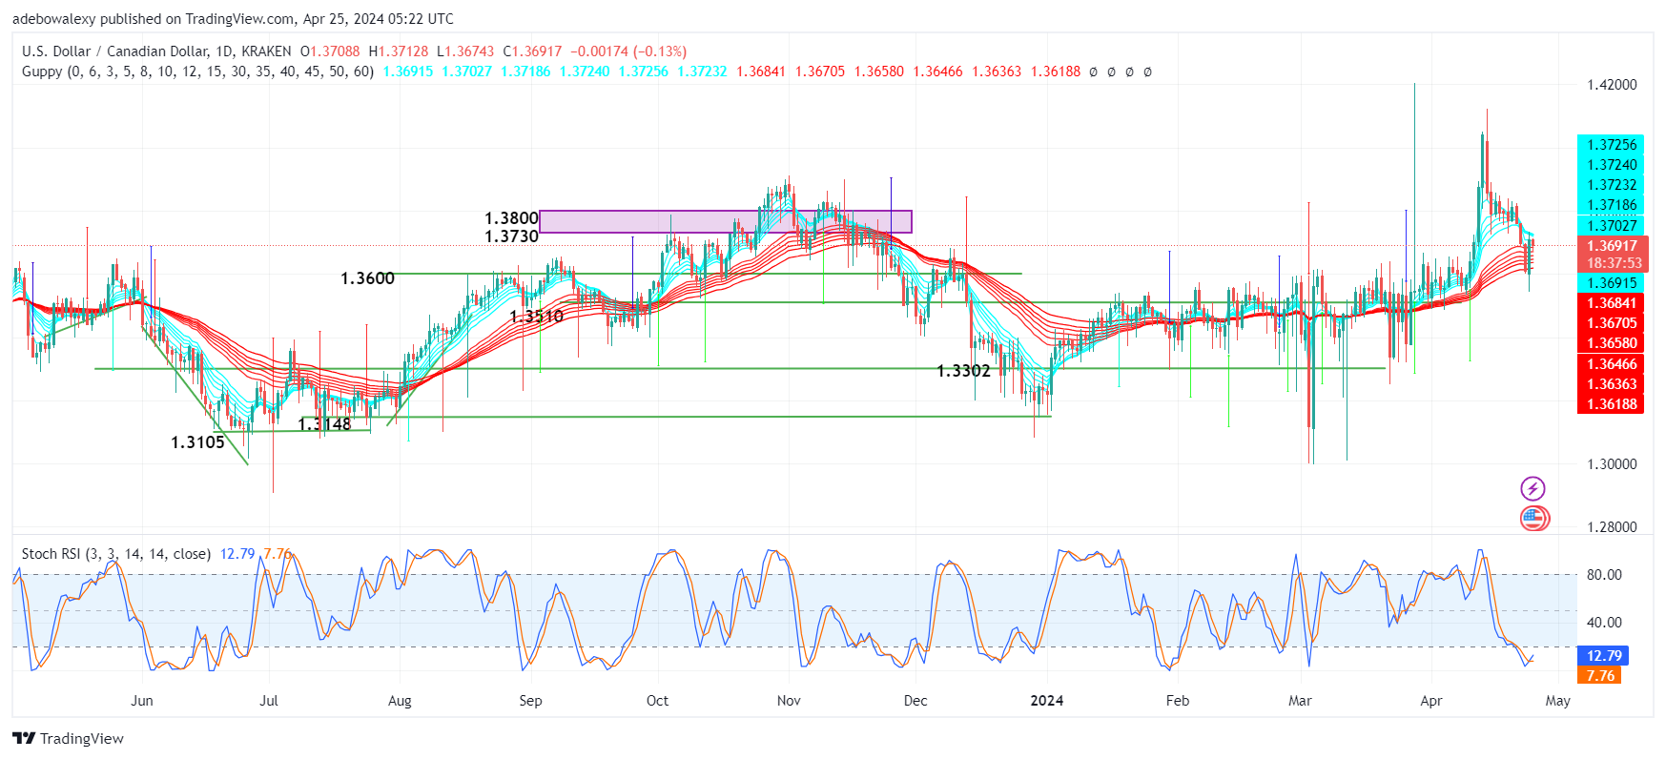The width and height of the screenshot is (1666, 759).
Task: Click the red price label 1.36841
Action: click(x=1611, y=303)
